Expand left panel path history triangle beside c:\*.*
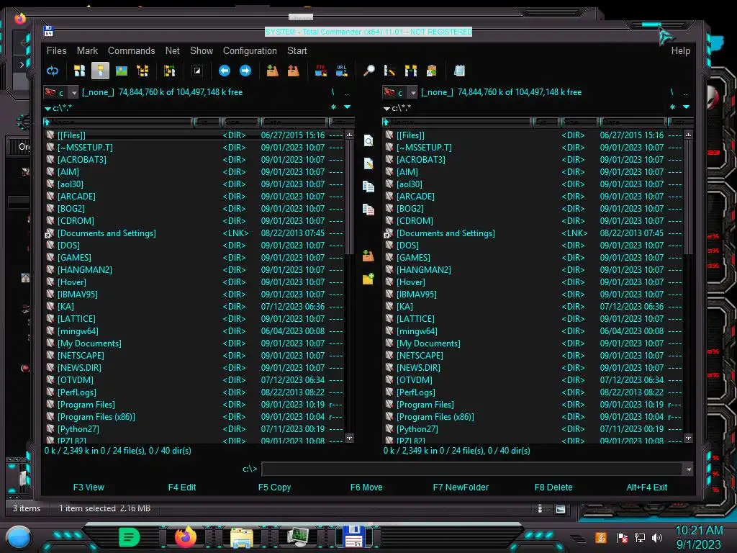Screen dimensions: 737x553 [x=48, y=109]
